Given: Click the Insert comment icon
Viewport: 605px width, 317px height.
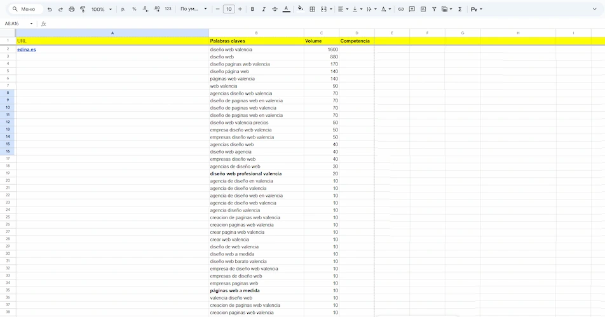Looking at the screenshot, I should tap(412, 10).
